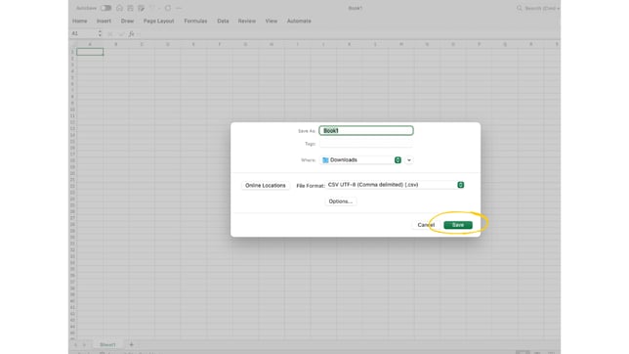Viewport: 629px width, 354px height.
Task: Click the Home icon in title bar
Action: point(119,8)
